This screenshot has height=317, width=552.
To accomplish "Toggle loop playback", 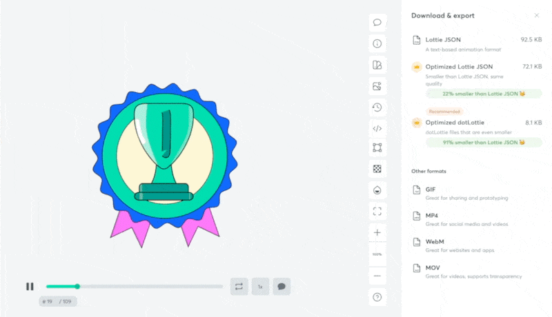I will 239,286.
